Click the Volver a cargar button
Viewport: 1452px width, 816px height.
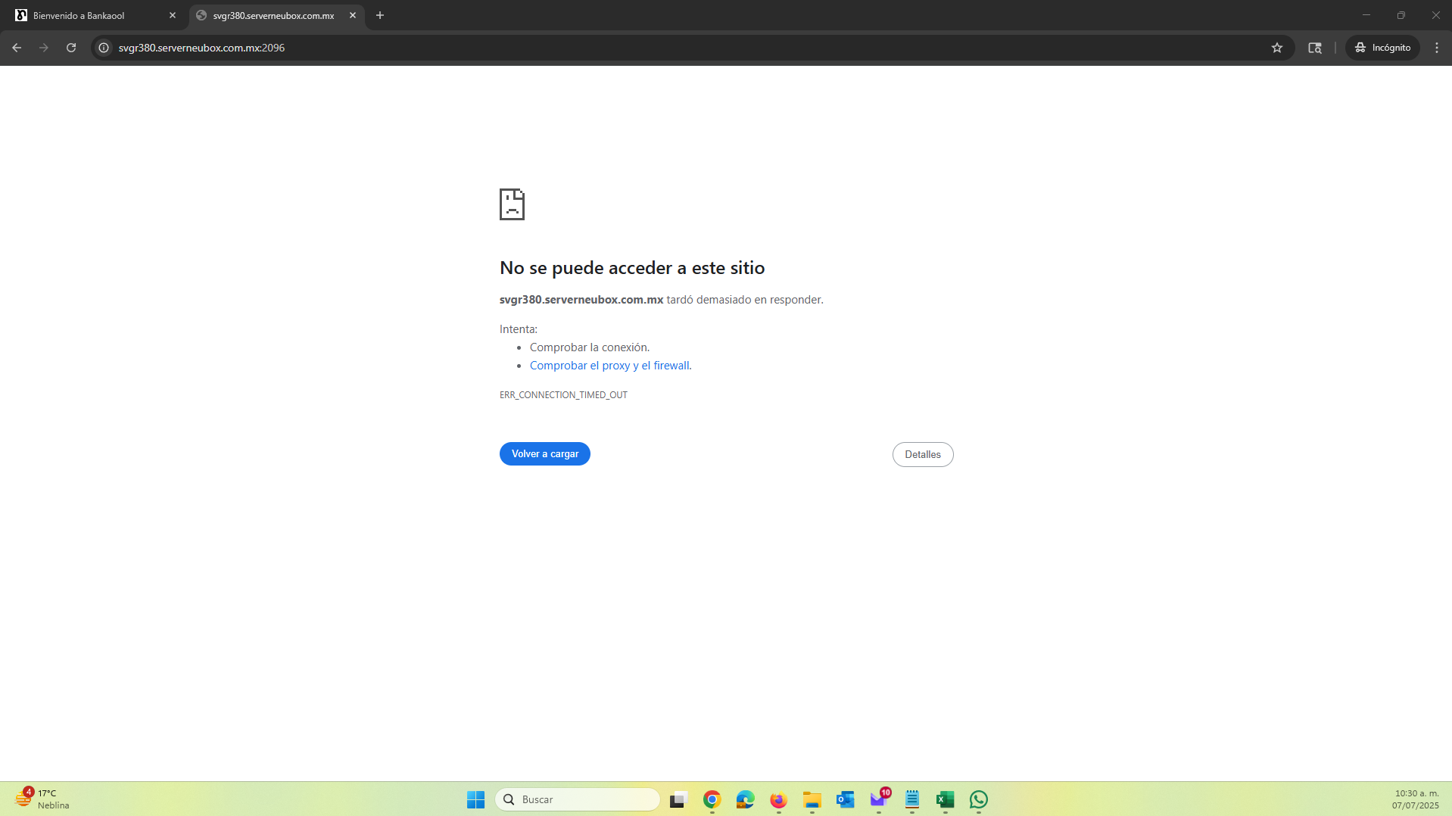[x=544, y=453]
